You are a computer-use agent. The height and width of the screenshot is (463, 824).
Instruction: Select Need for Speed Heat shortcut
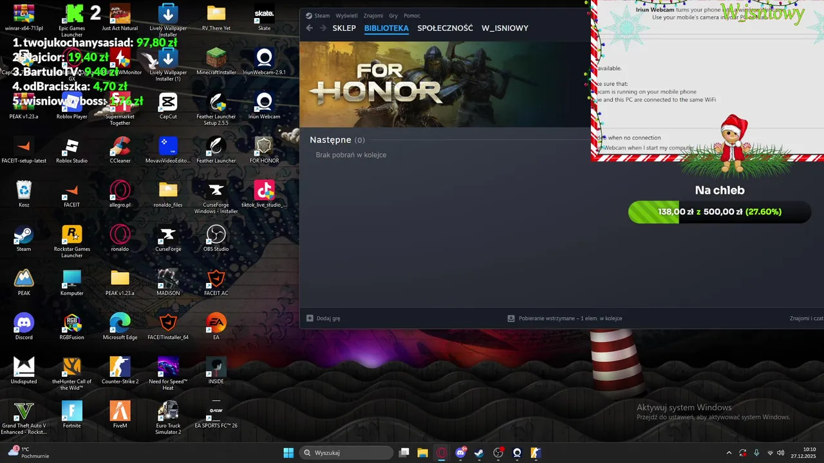point(168,373)
